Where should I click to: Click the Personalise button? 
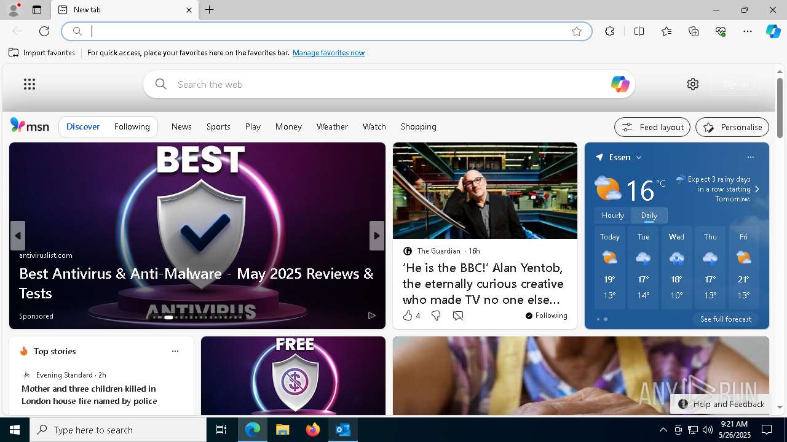coord(732,127)
